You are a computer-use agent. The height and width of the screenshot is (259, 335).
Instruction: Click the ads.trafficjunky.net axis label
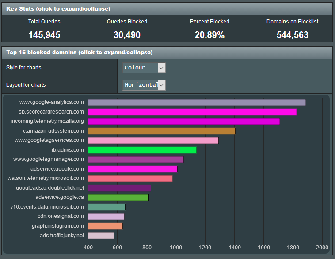pos(62,236)
